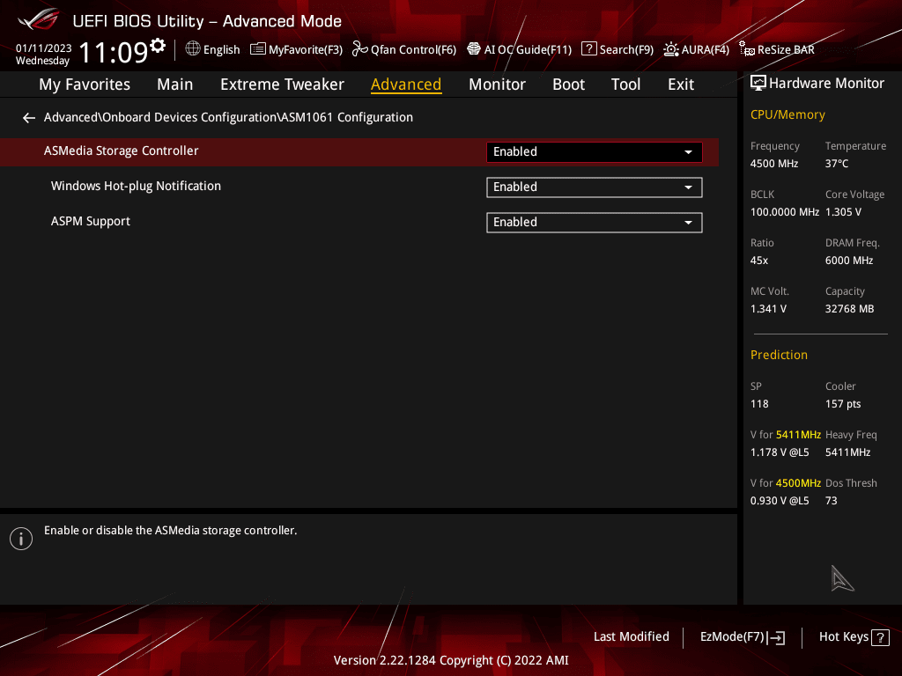This screenshot has height=676, width=902.
Task: Click the Heavy Freq label
Action: click(851, 435)
